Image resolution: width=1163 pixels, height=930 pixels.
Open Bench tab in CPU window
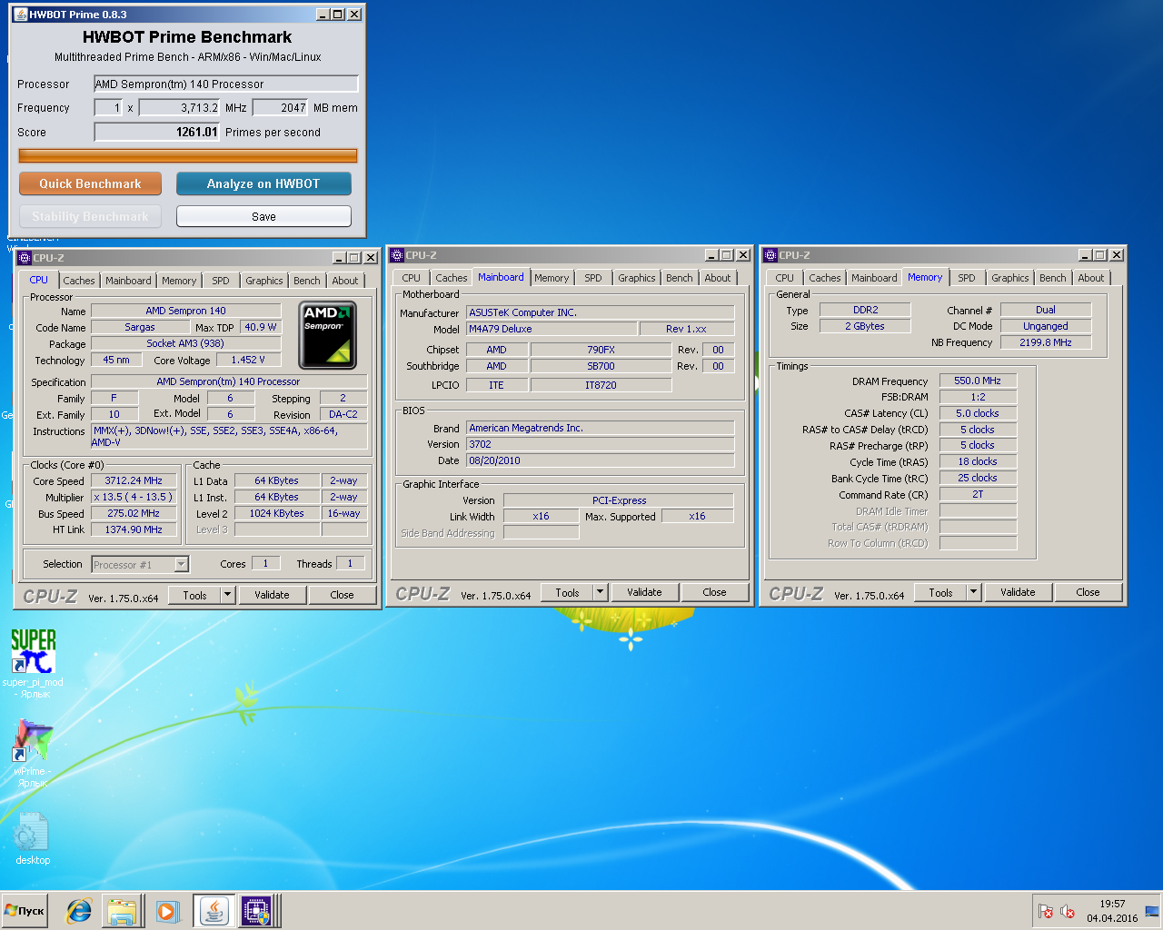tap(307, 281)
